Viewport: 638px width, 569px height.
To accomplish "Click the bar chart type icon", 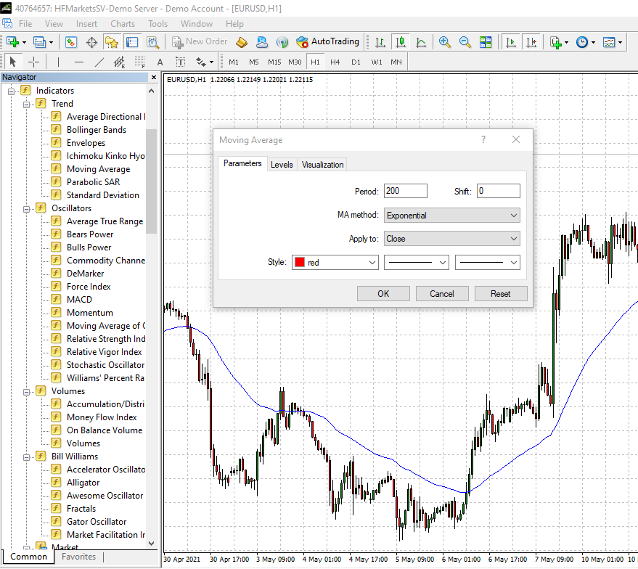I will click(x=380, y=42).
